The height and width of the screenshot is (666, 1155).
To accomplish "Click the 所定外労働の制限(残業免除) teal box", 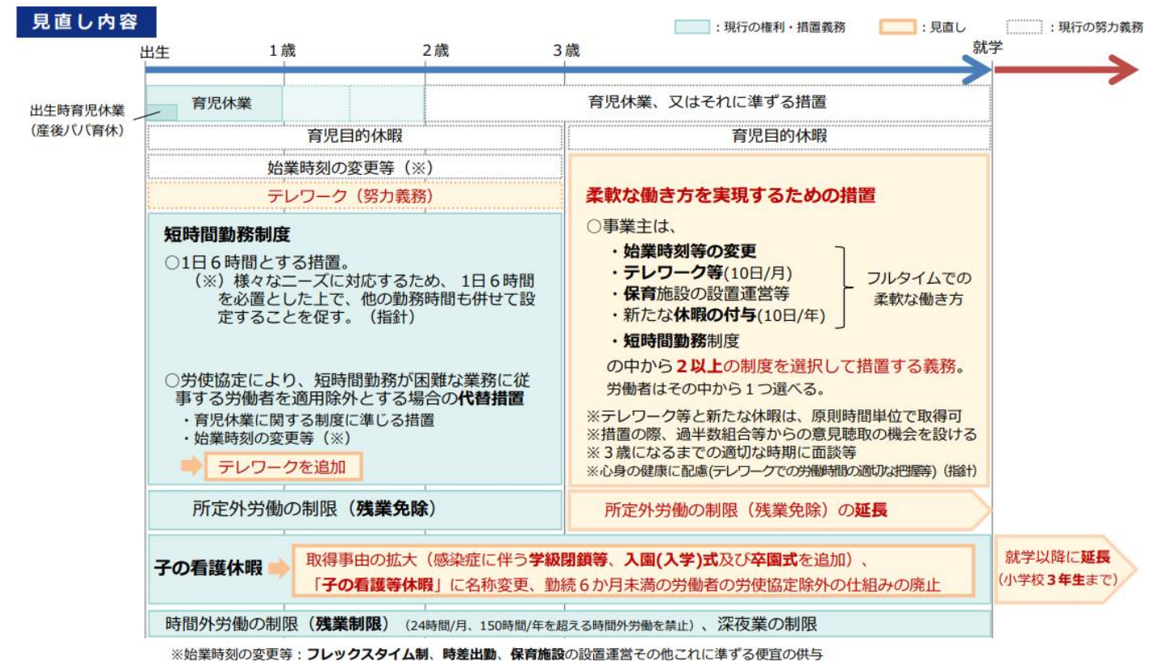I will coord(354,510).
